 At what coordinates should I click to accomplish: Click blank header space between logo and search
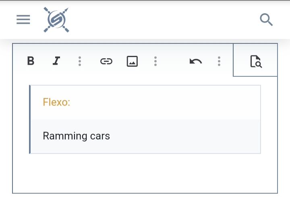pos(161,19)
